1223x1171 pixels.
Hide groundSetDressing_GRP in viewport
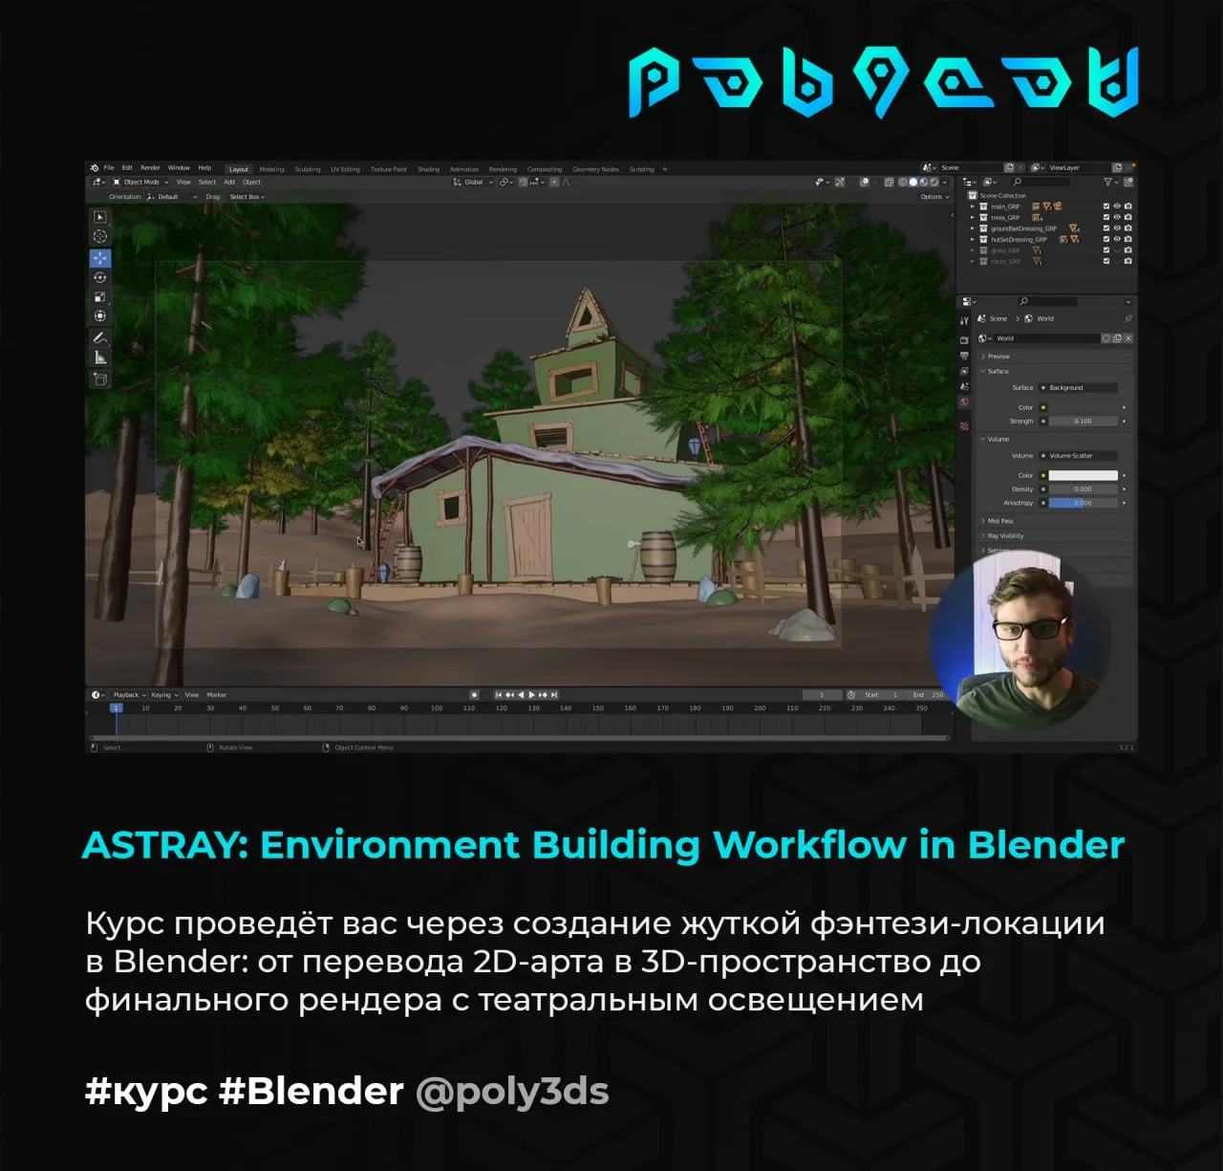point(1117,228)
